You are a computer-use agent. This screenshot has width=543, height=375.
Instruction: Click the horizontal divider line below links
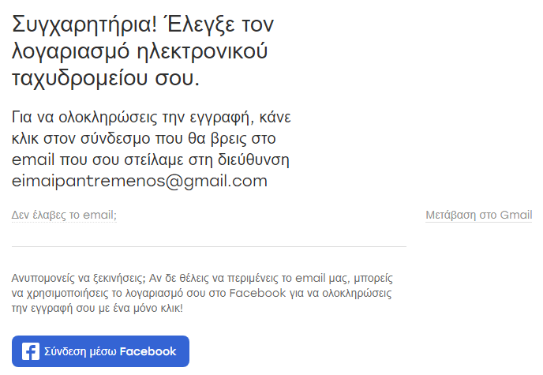208,247
